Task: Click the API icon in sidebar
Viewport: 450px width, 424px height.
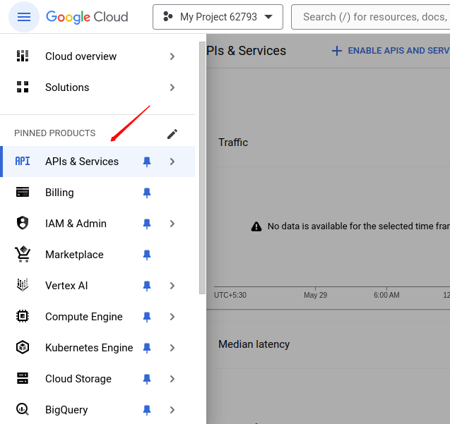Action: click(x=23, y=162)
